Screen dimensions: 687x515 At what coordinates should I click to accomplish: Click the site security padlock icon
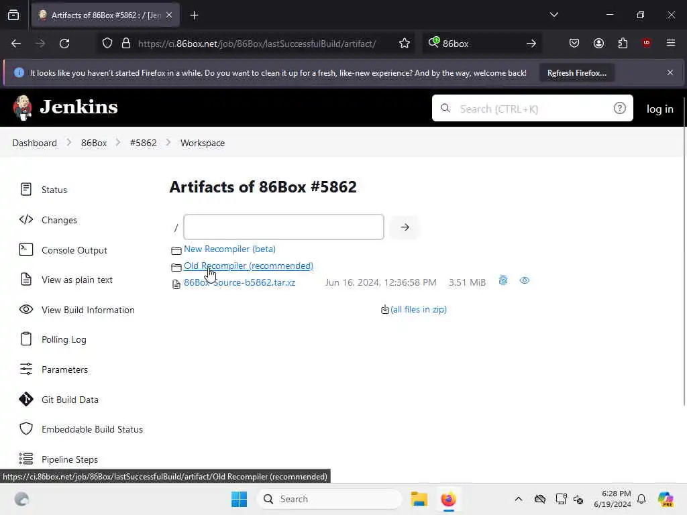click(126, 44)
